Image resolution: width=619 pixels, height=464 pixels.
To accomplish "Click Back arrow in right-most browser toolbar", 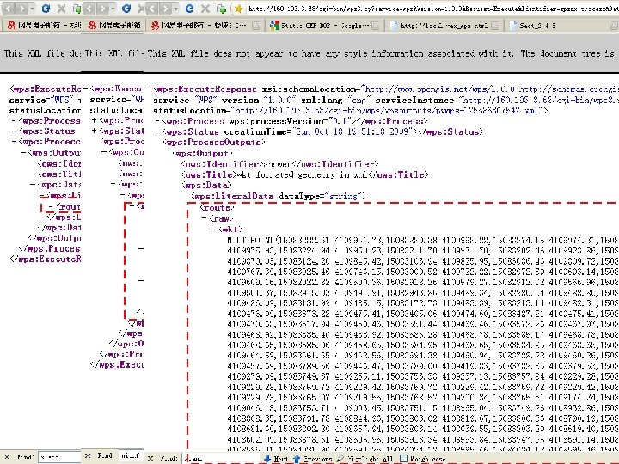I will click(152, 9).
